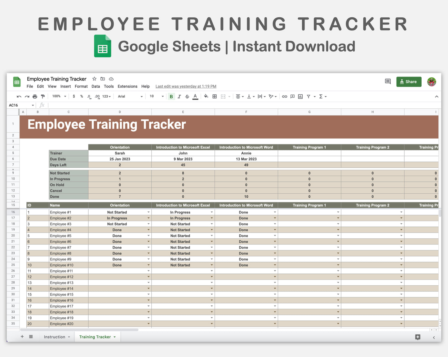
Task: Click the Fill color paint bucket icon
Action: coord(206,96)
